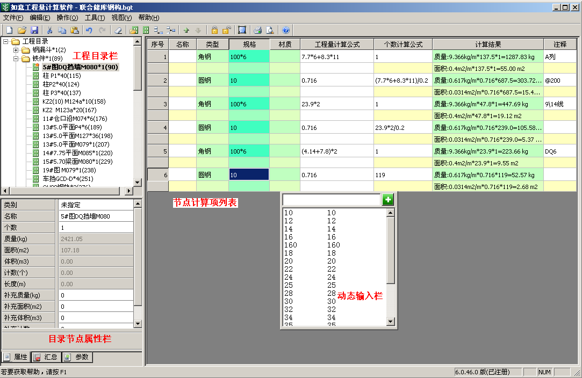Click the 类型 column header
Screen dimensions: 582x378
coord(212,45)
